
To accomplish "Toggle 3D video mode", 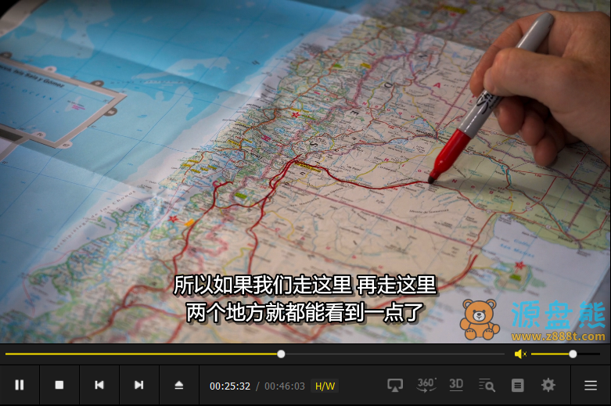I will [x=456, y=384].
